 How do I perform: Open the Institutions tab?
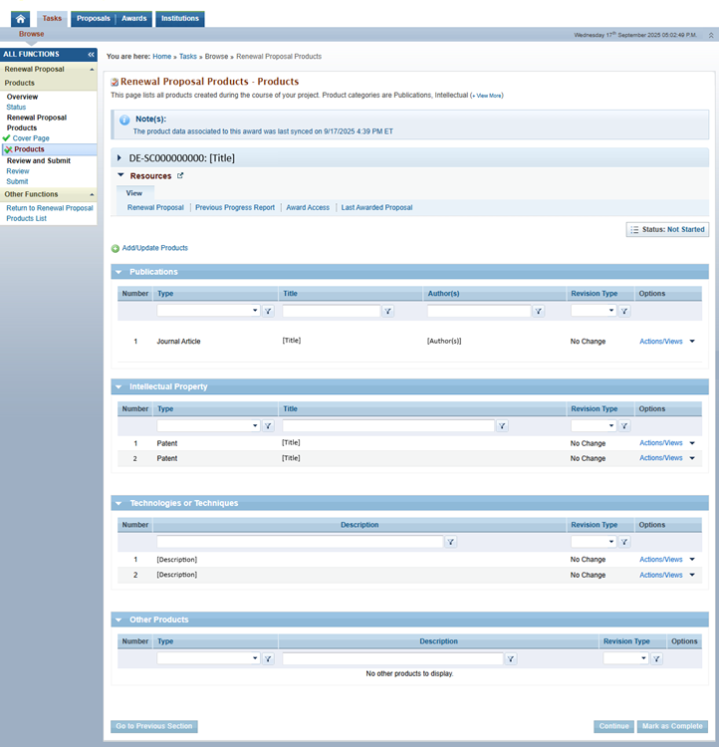click(x=180, y=19)
